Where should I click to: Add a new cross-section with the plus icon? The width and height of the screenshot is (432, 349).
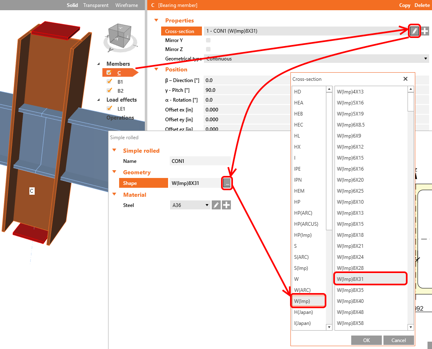coord(425,31)
